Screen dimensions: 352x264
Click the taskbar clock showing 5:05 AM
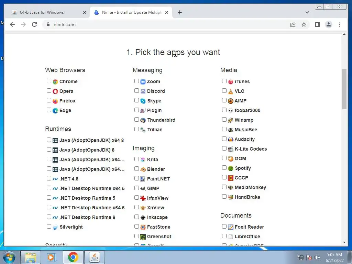(334, 257)
